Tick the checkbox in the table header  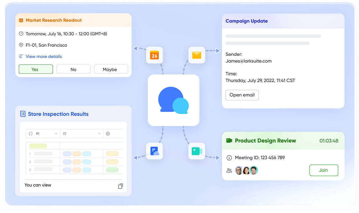pyautogui.click(x=31, y=134)
